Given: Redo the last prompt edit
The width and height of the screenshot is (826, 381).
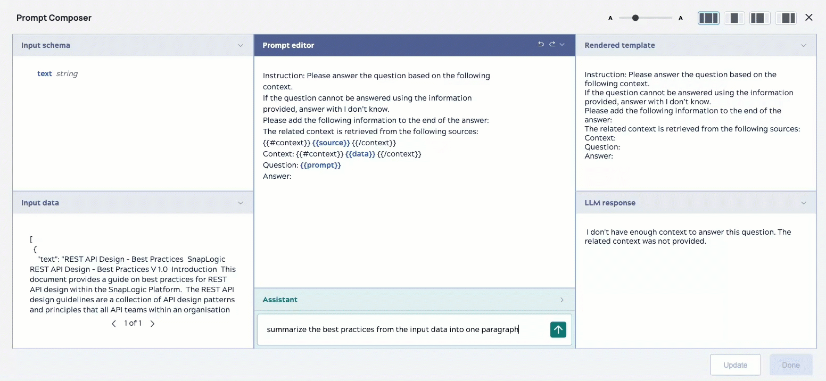Looking at the screenshot, I should 552,45.
